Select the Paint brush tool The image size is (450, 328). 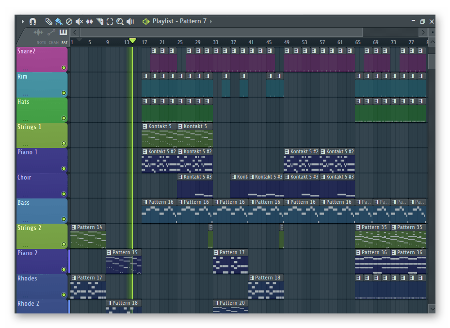click(x=59, y=21)
